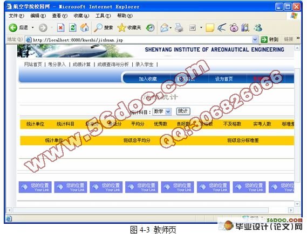Click the bird-shaped toolbar icon
307x234 pixels.
point(222,28)
